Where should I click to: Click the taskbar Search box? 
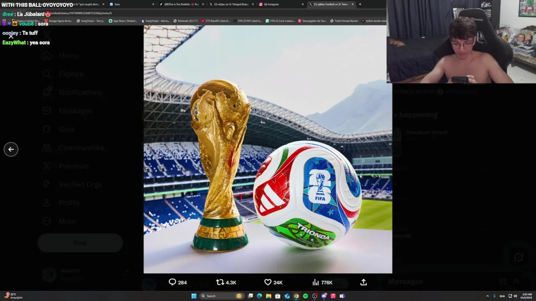click(222, 296)
